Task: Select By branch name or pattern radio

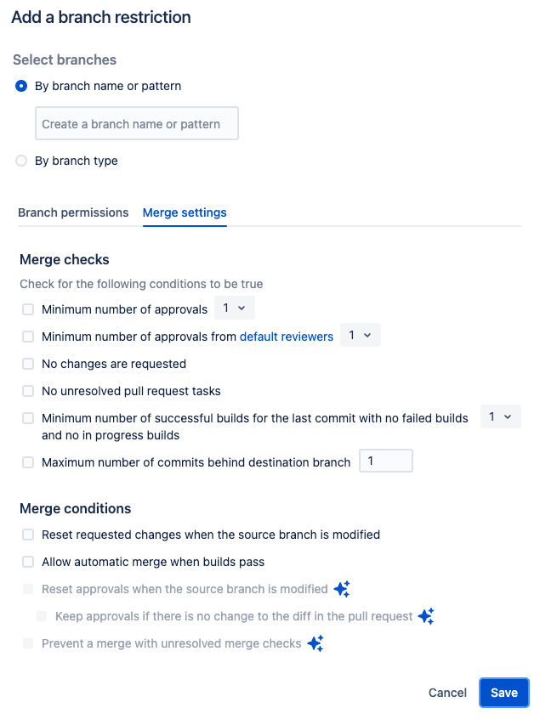Action: coord(21,86)
